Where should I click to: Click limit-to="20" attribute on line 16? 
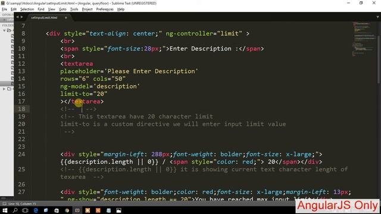(x=84, y=94)
